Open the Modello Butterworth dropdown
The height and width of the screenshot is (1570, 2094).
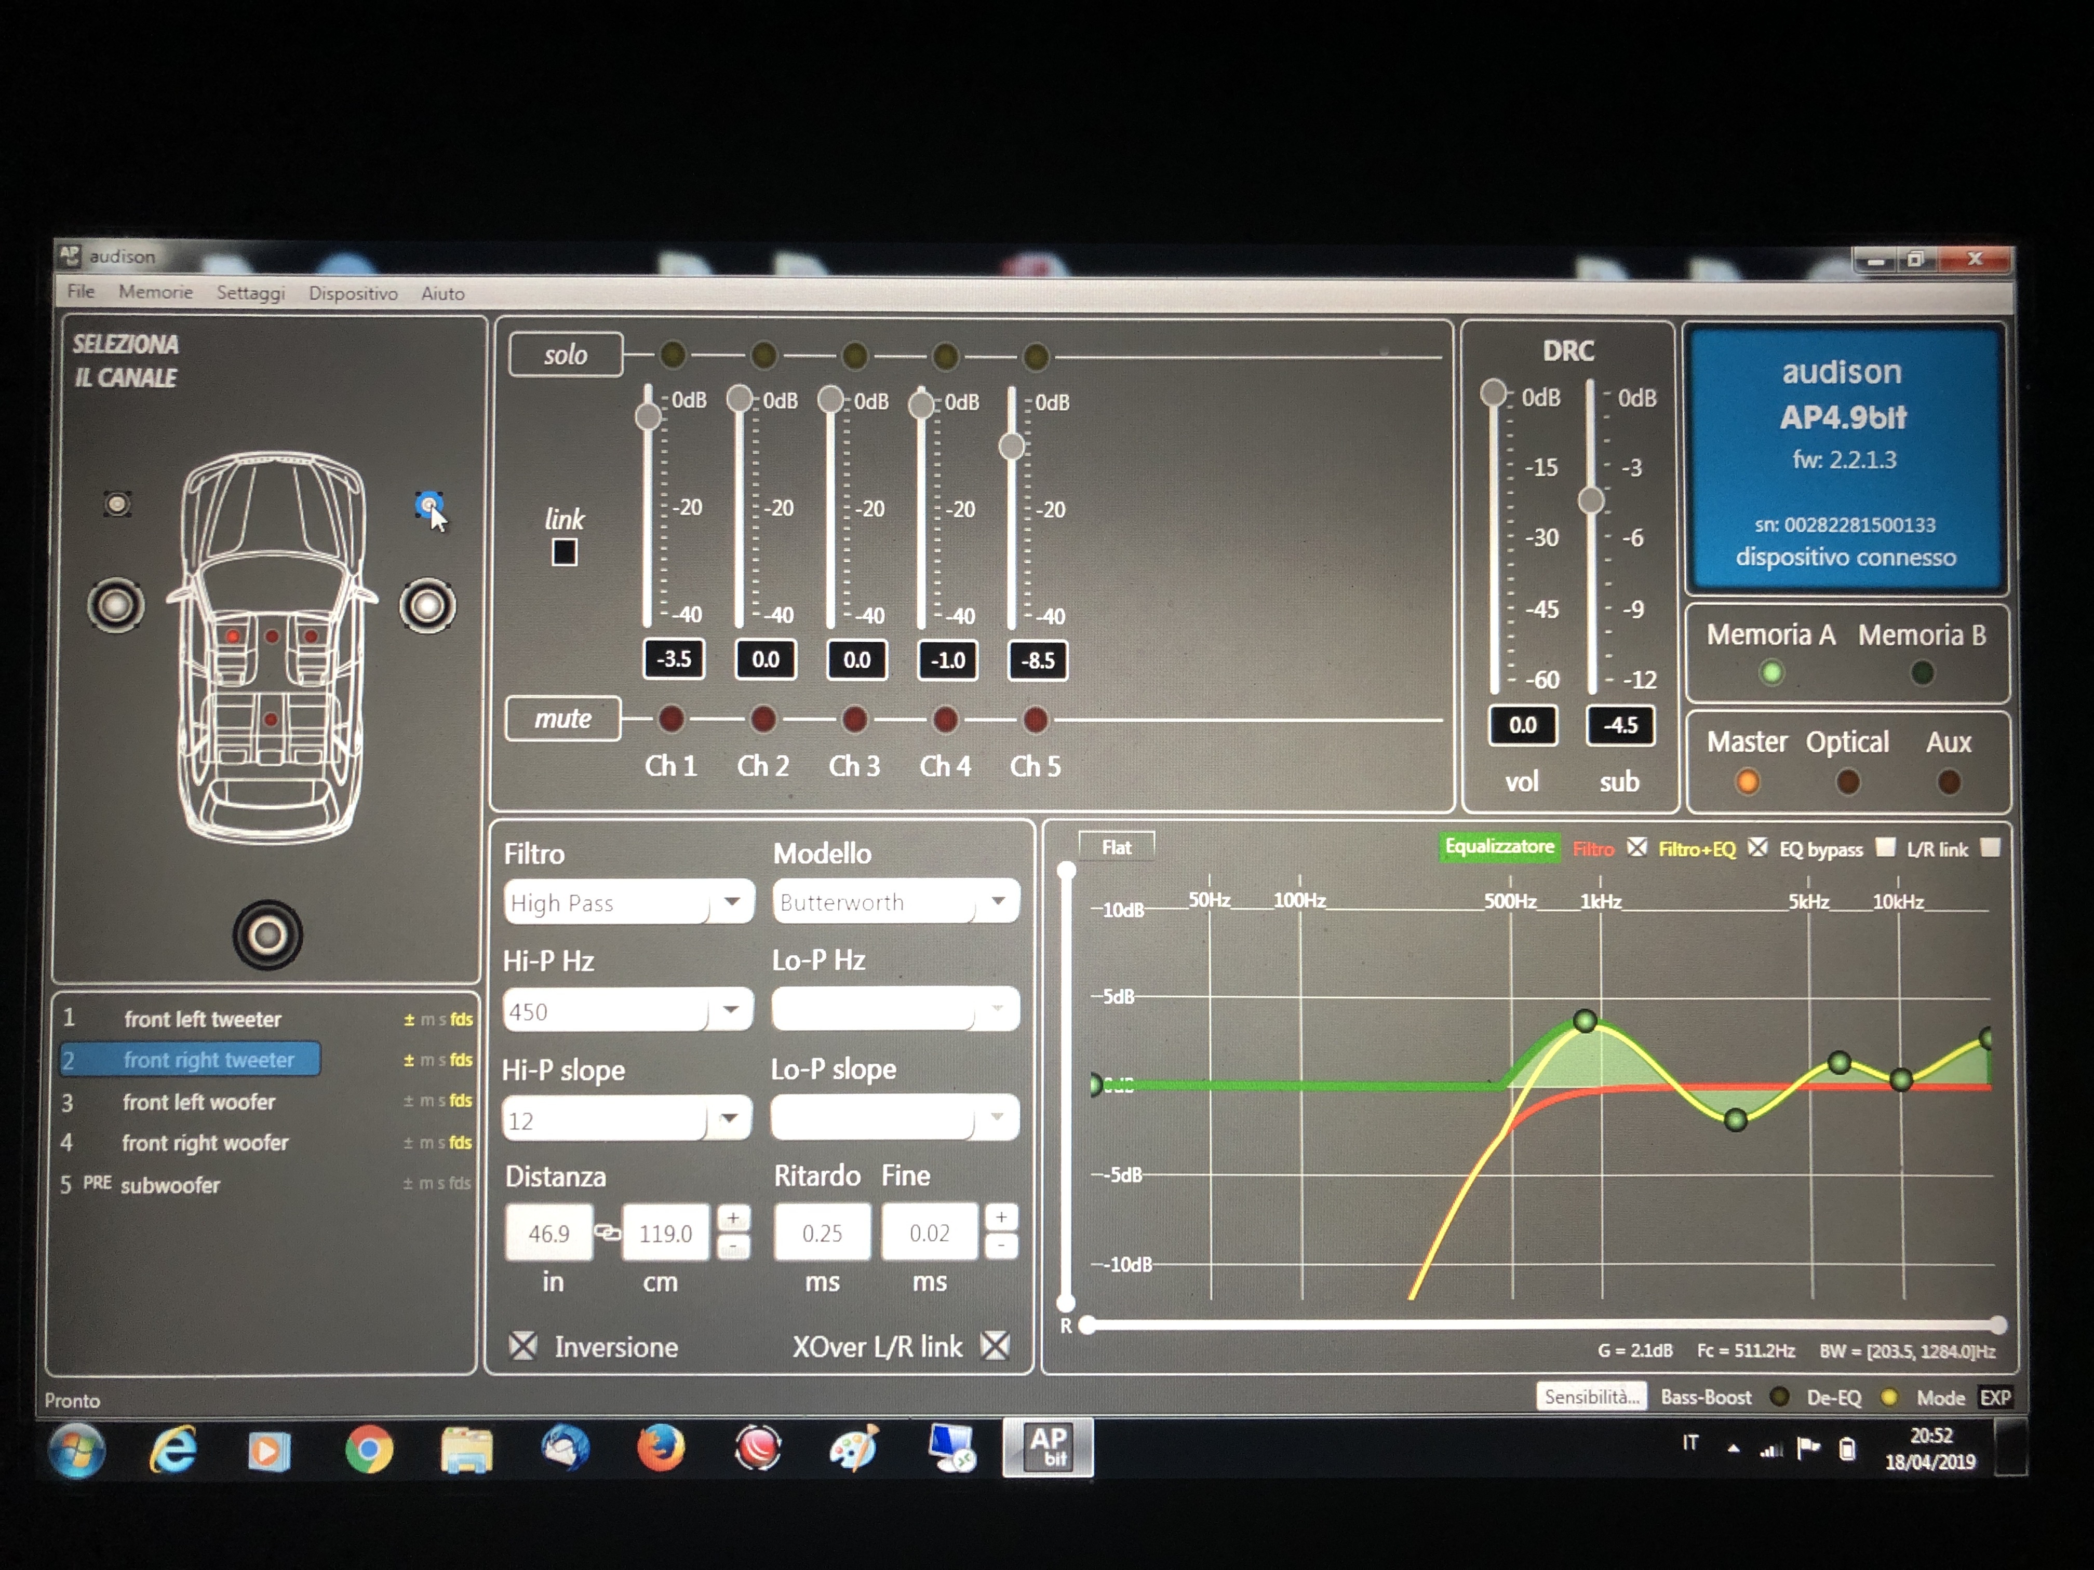895,901
